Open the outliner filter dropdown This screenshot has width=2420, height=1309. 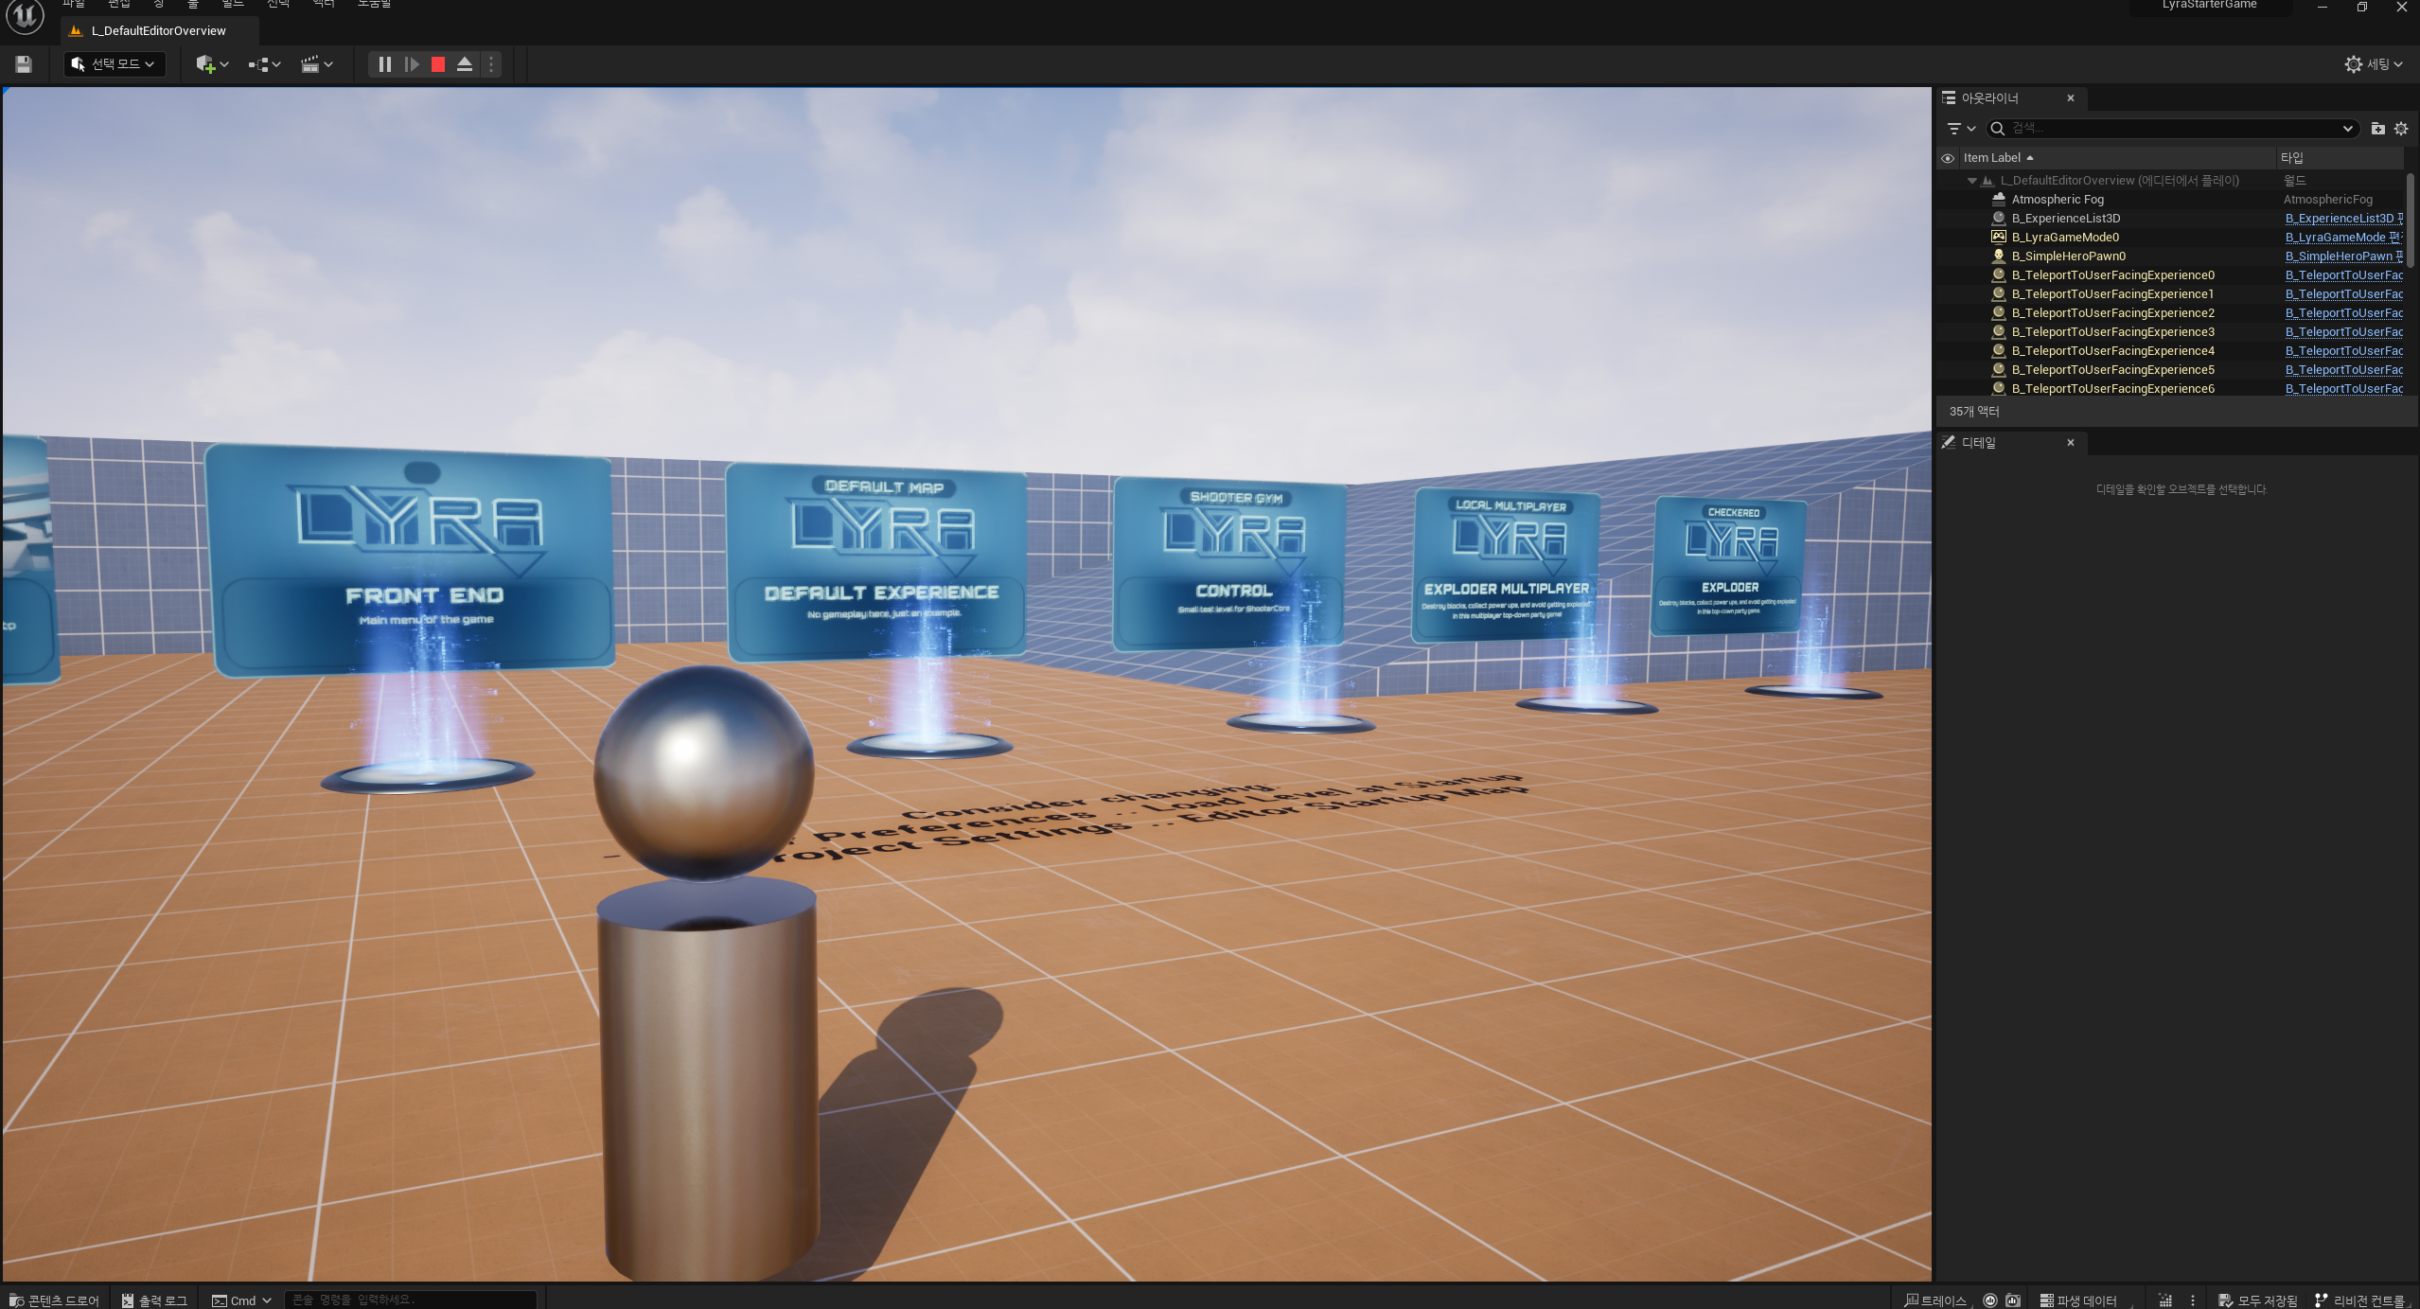point(1961,129)
